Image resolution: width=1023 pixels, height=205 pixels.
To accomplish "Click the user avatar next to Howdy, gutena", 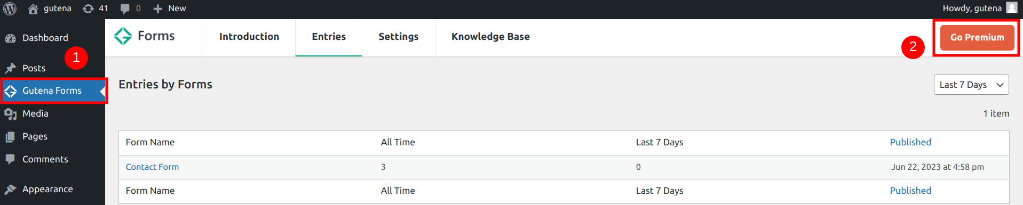I will point(1011,8).
